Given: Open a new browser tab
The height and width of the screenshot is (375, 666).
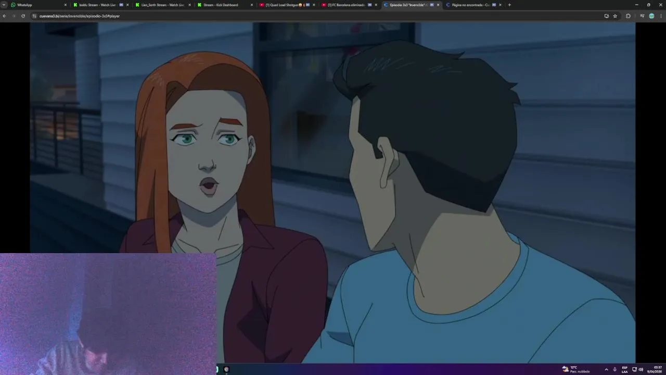Looking at the screenshot, I should [509, 5].
